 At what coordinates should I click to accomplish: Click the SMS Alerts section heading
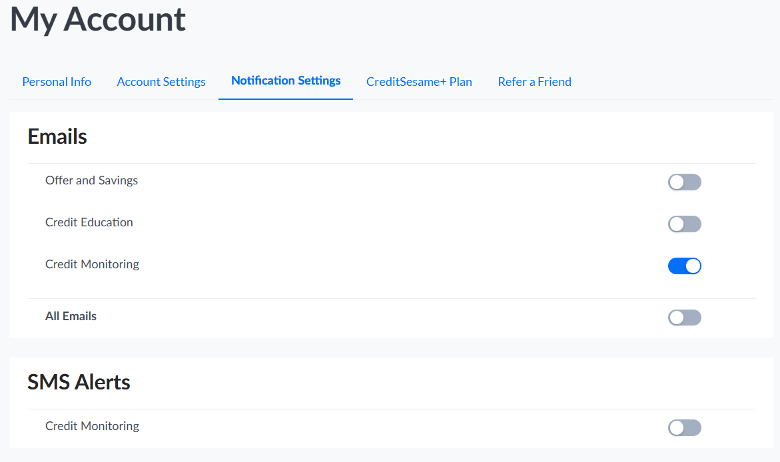79,382
